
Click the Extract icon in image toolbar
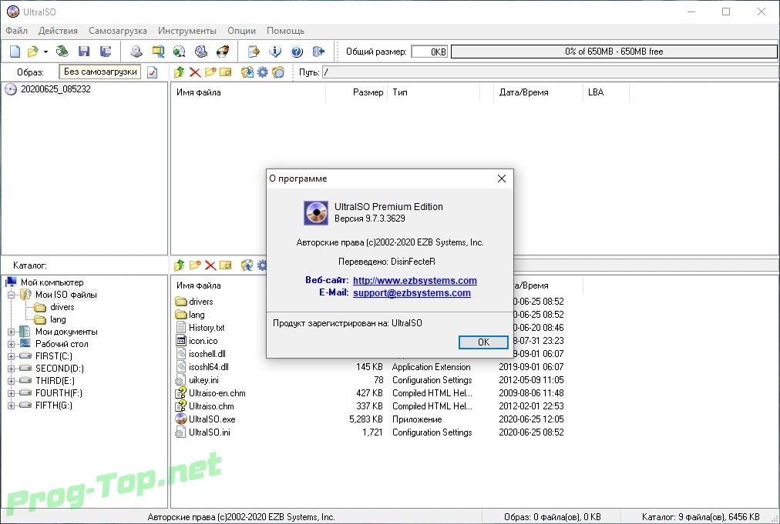coord(247,72)
